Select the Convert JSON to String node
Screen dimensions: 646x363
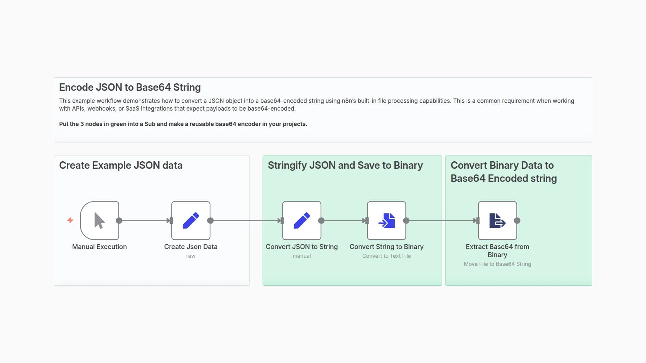302,220
